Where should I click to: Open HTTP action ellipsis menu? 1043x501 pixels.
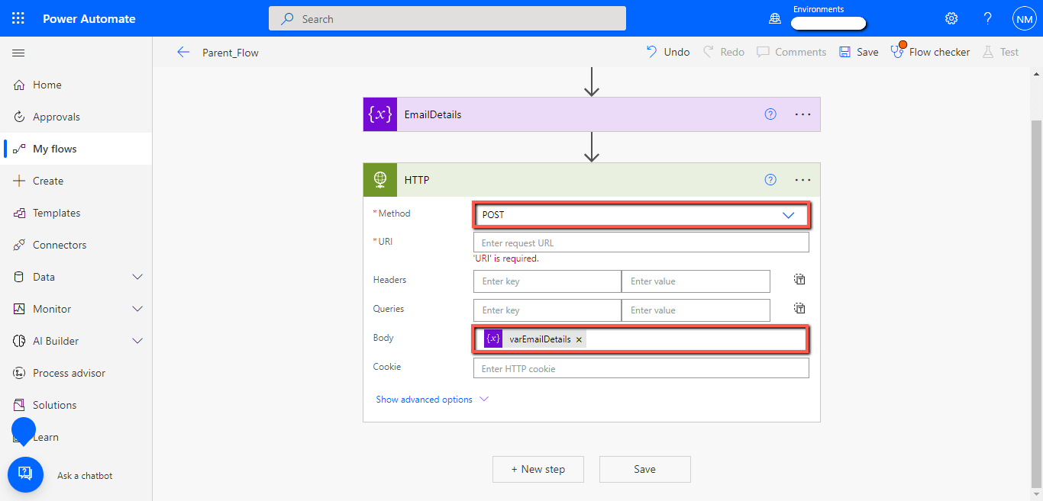coord(802,180)
